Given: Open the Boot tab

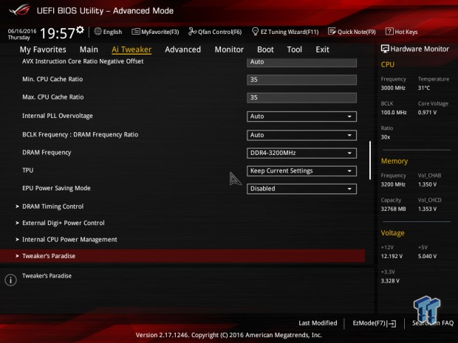Looking at the screenshot, I should point(265,49).
